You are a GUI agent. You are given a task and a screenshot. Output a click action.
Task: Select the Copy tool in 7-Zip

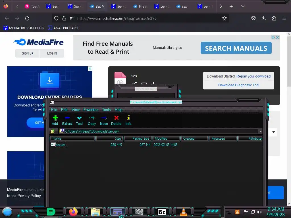pos(92,120)
